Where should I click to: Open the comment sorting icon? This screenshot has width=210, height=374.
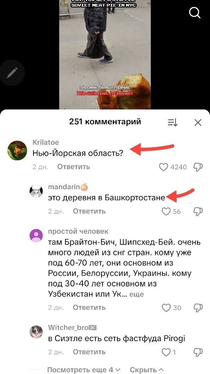(x=173, y=122)
